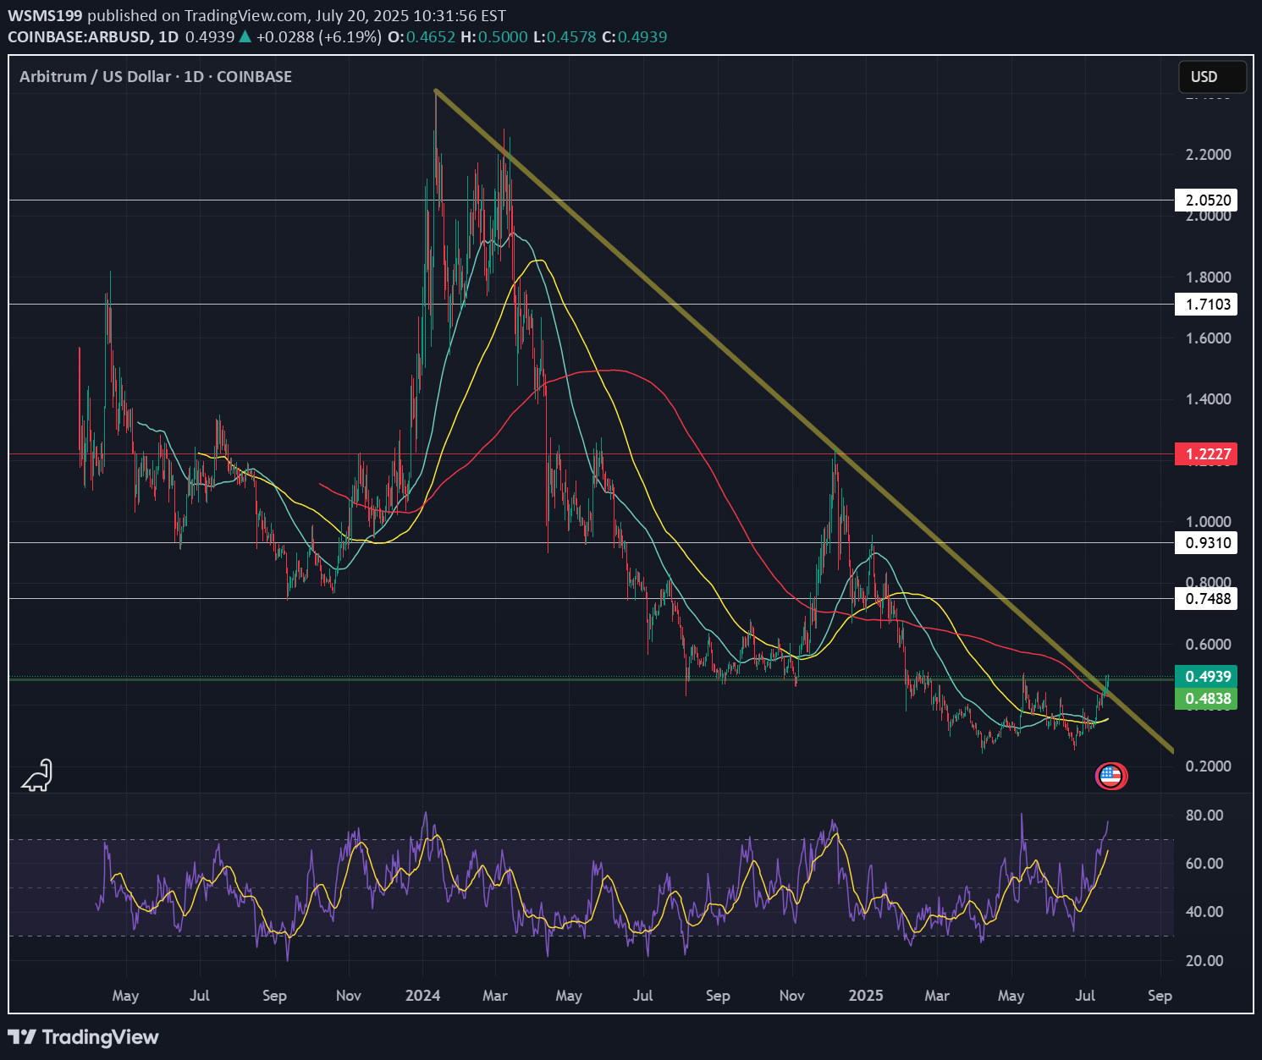Viewport: 1262px width, 1060px height.
Task: Click the US flag event marker
Action: click(x=1110, y=776)
